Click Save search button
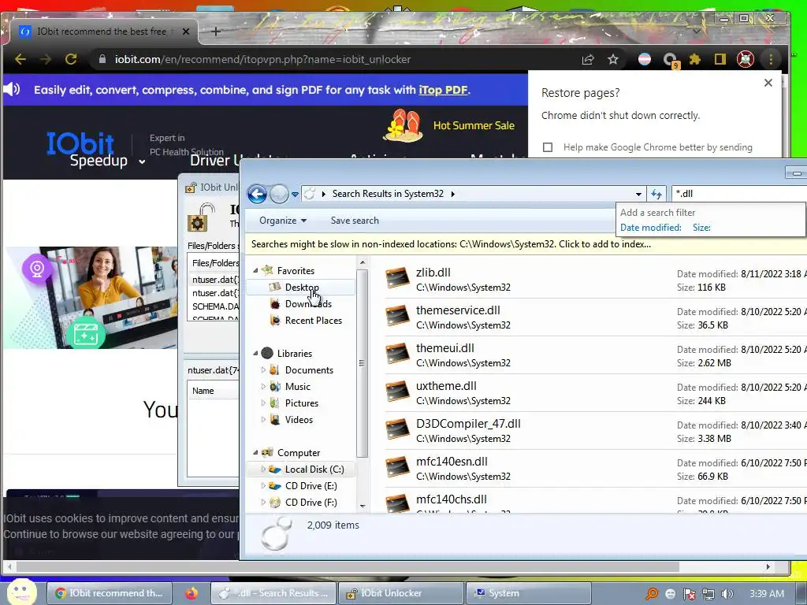Image resolution: width=807 pixels, height=605 pixels. click(355, 221)
